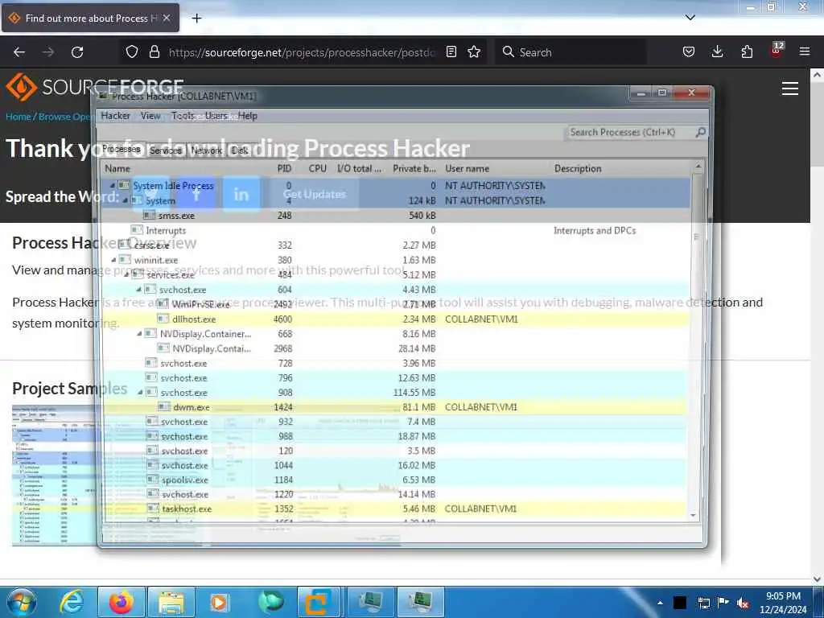Bookmark this page with the star icon
This screenshot has height=618, width=824.
pyautogui.click(x=474, y=52)
